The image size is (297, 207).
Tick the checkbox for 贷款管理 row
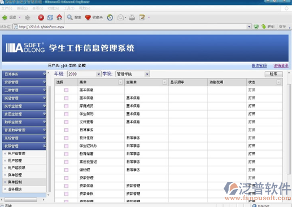point(66,178)
